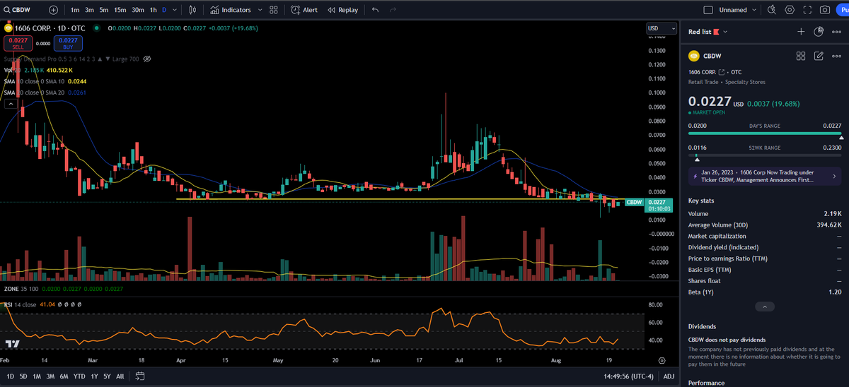Toggle Supply Demand Pro visibility eye
The width and height of the screenshot is (849, 387).
point(147,59)
